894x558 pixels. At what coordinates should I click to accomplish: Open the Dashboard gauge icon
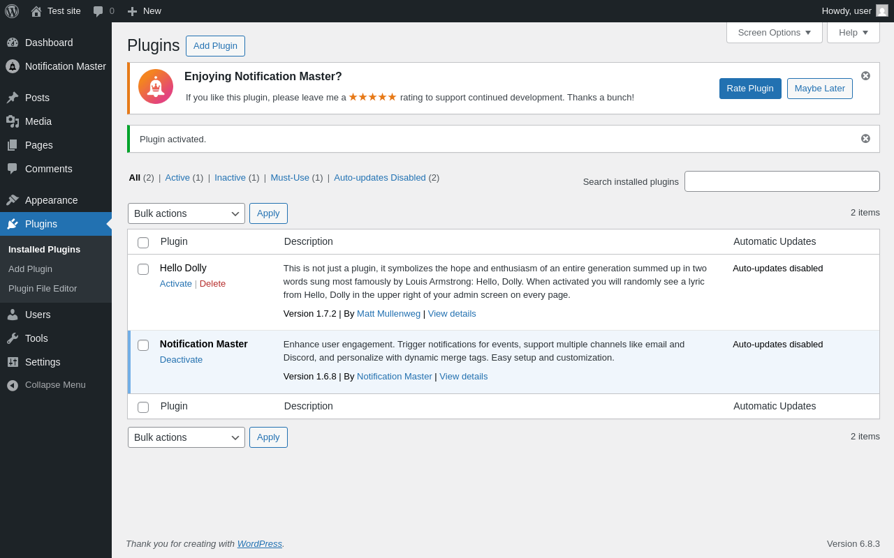(x=13, y=43)
